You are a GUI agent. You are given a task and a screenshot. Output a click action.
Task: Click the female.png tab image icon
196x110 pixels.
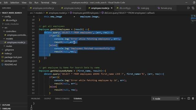pyautogui.click(x=159, y=8)
